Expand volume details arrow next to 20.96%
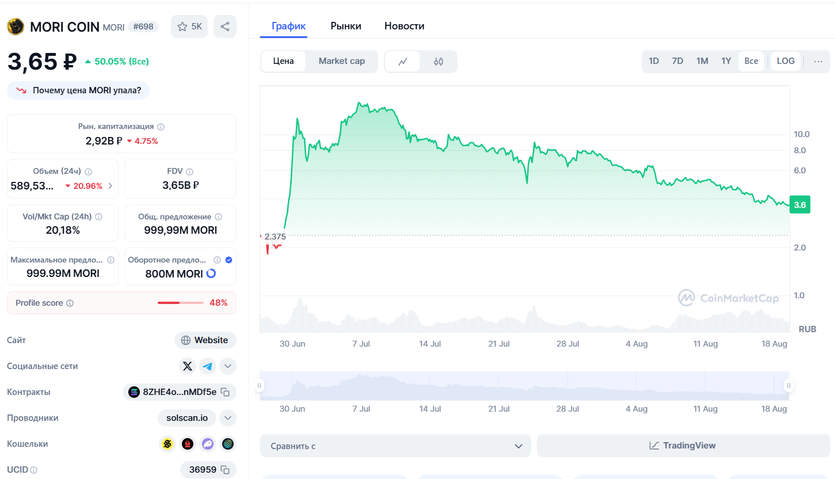 110,186
